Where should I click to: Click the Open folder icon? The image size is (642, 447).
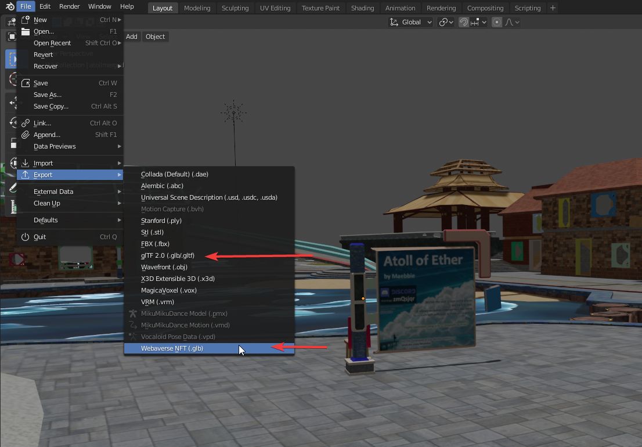[26, 31]
